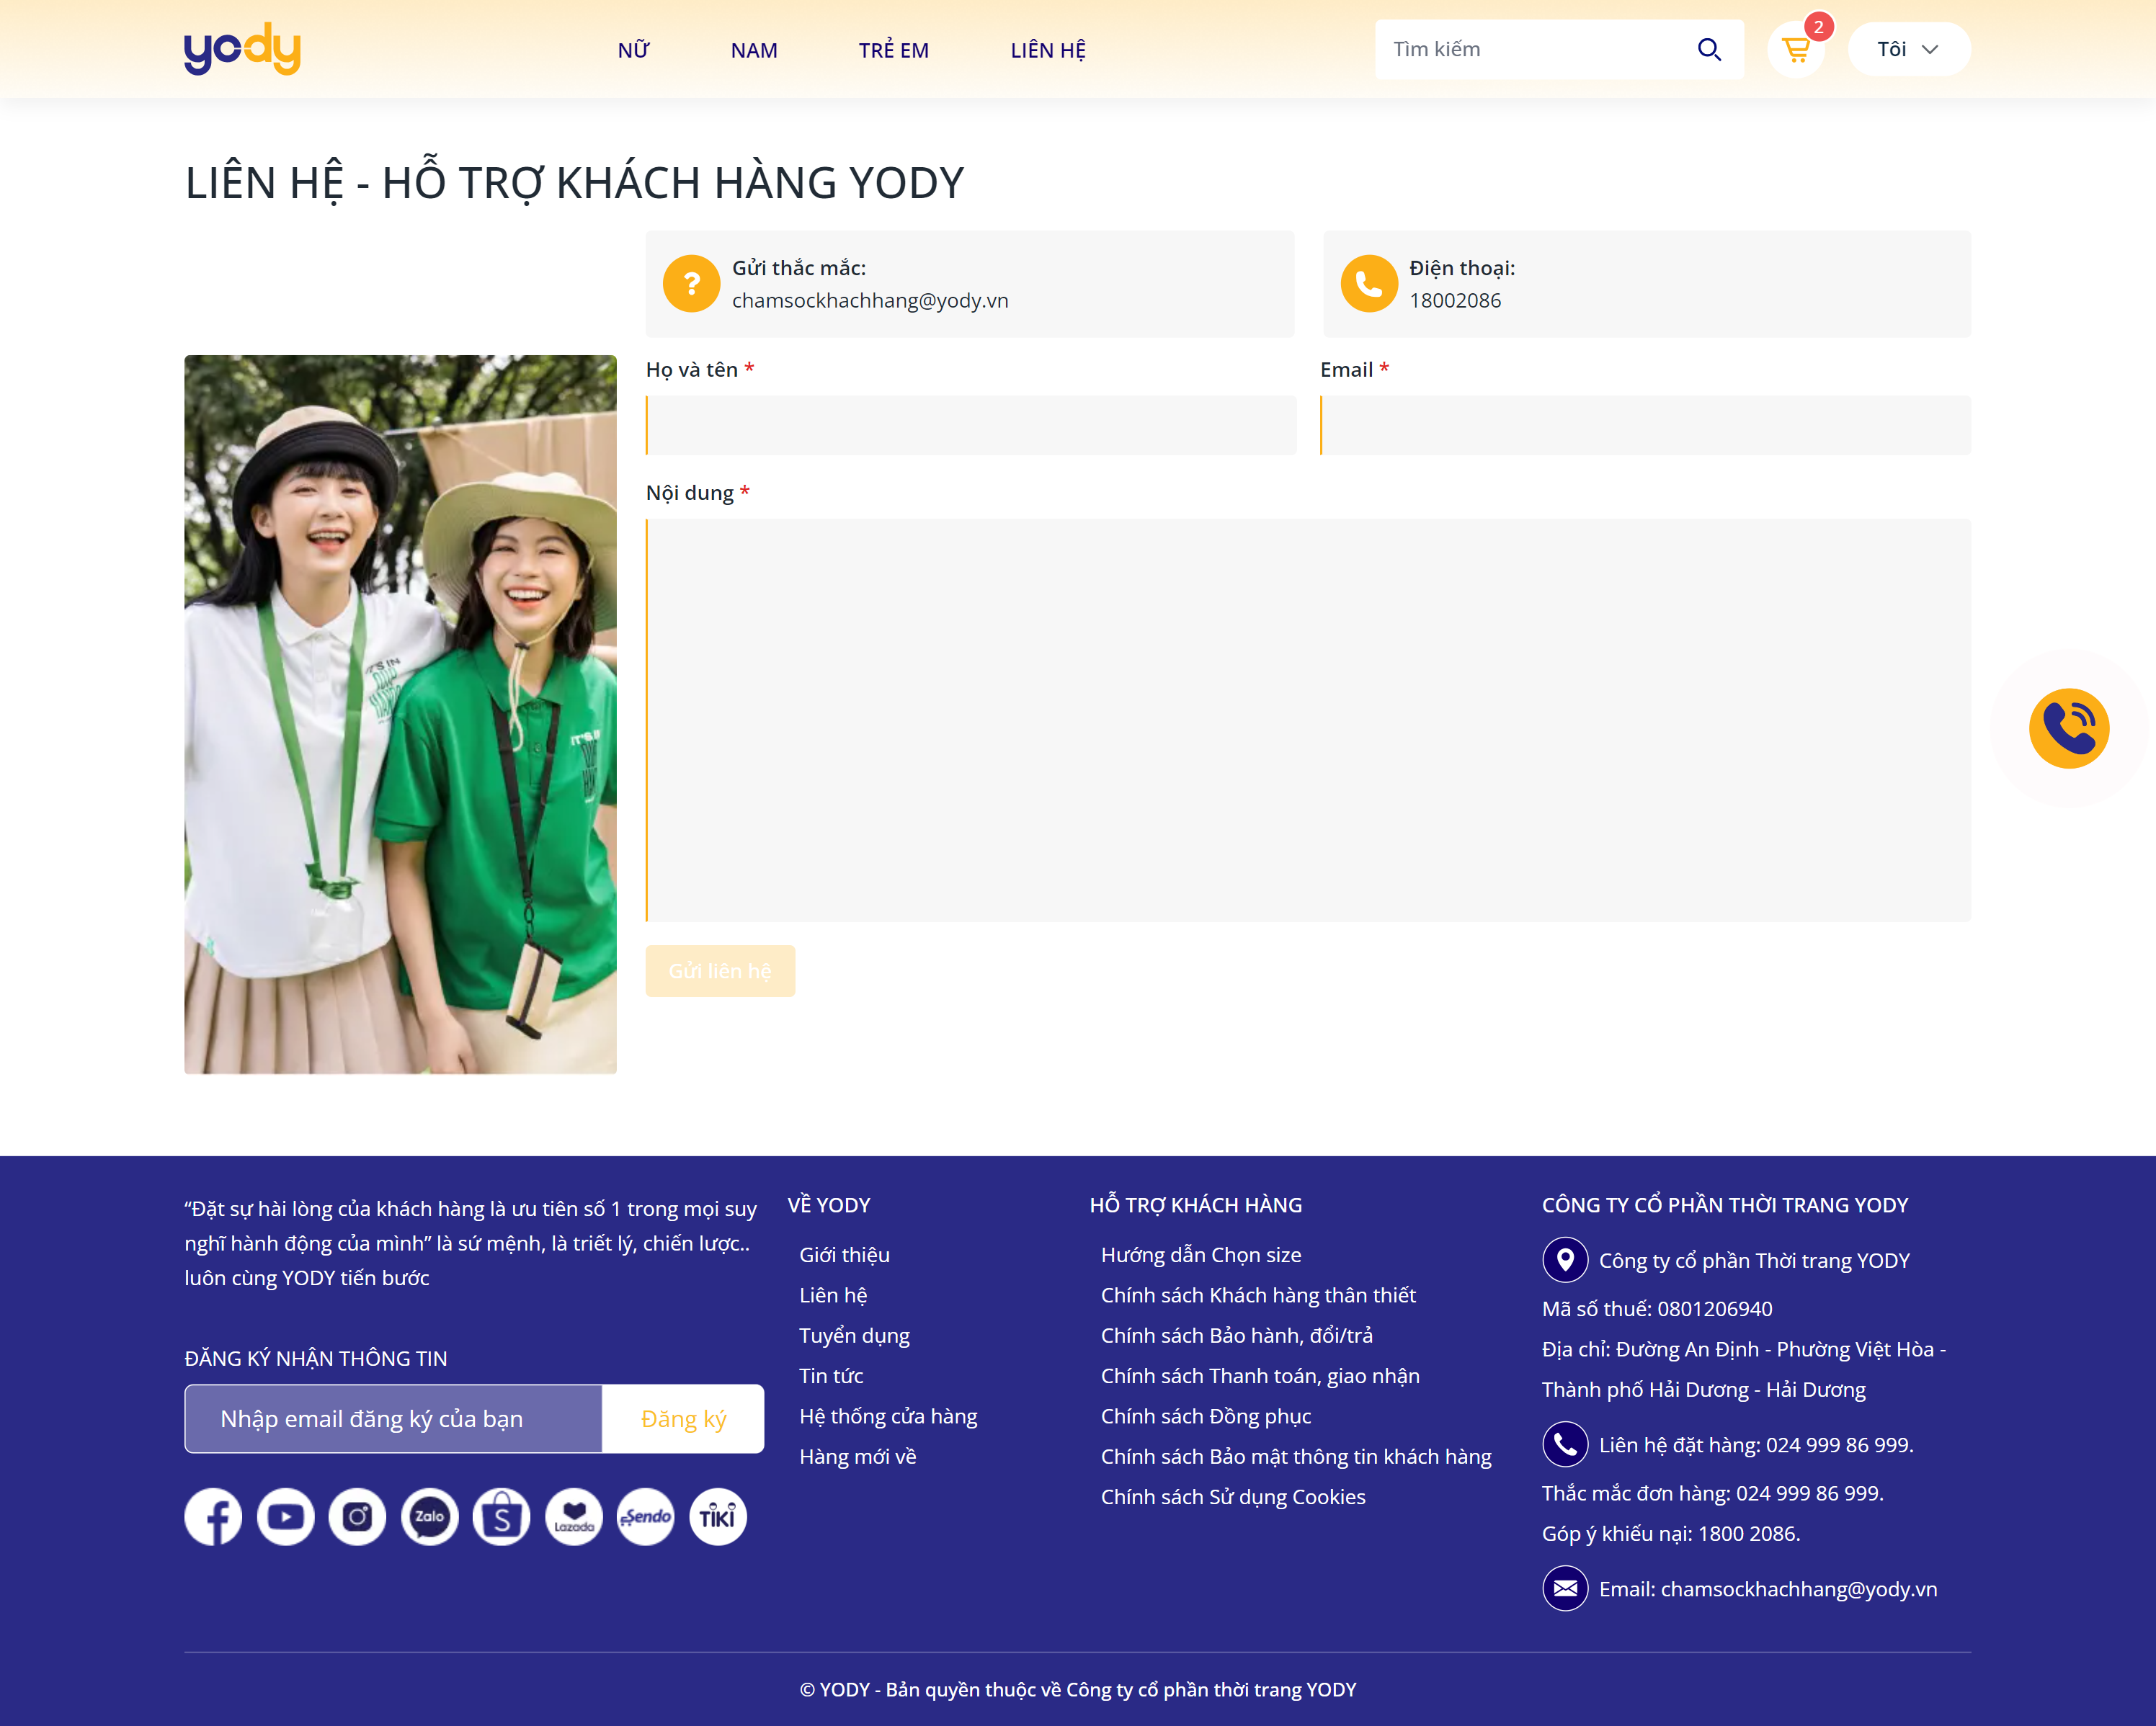Screen dimensions: 2156x1726
Task: Focus the Họ và tên field
Action: [x=971, y=426]
